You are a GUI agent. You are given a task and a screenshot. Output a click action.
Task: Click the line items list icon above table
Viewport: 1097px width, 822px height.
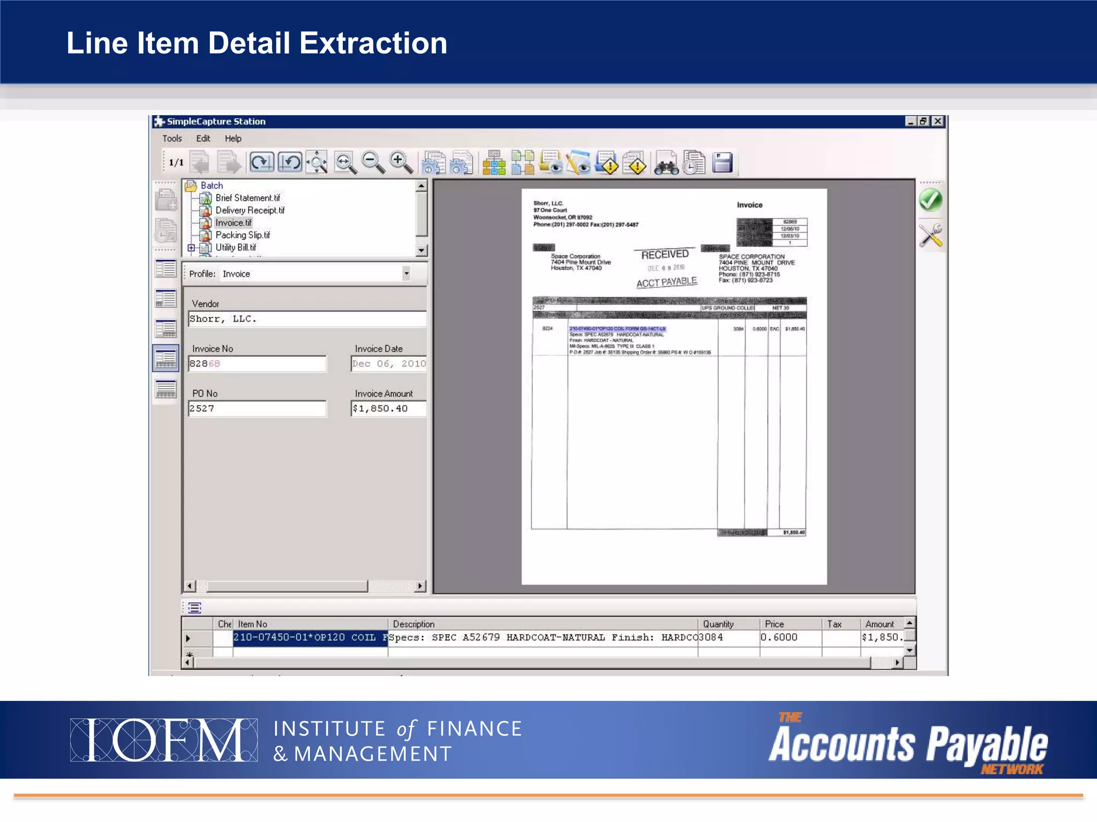[x=194, y=607]
